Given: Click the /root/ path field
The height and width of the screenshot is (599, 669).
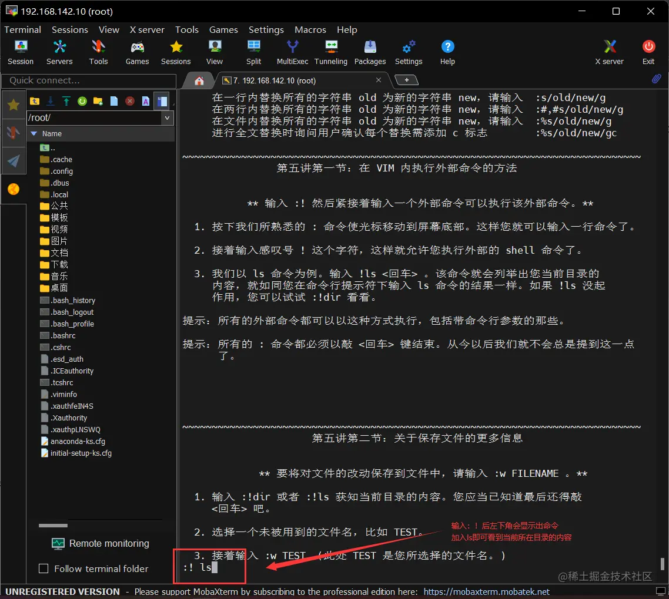Looking at the screenshot, I should coord(94,117).
